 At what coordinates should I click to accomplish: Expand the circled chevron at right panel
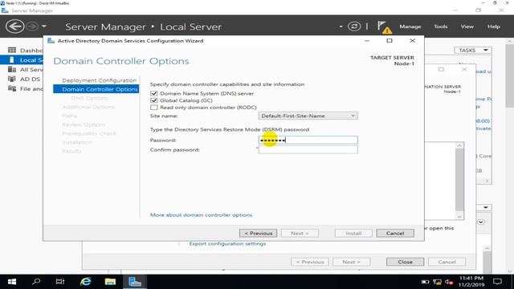(x=480, y=222)
